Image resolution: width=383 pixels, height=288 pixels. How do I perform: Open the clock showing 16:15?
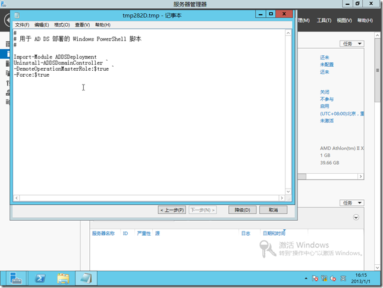(361, 278)
